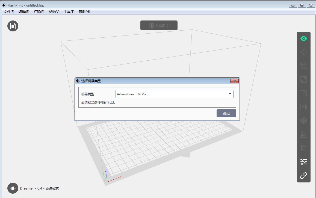Open the 帮助(H) menu

coord(84,12)
